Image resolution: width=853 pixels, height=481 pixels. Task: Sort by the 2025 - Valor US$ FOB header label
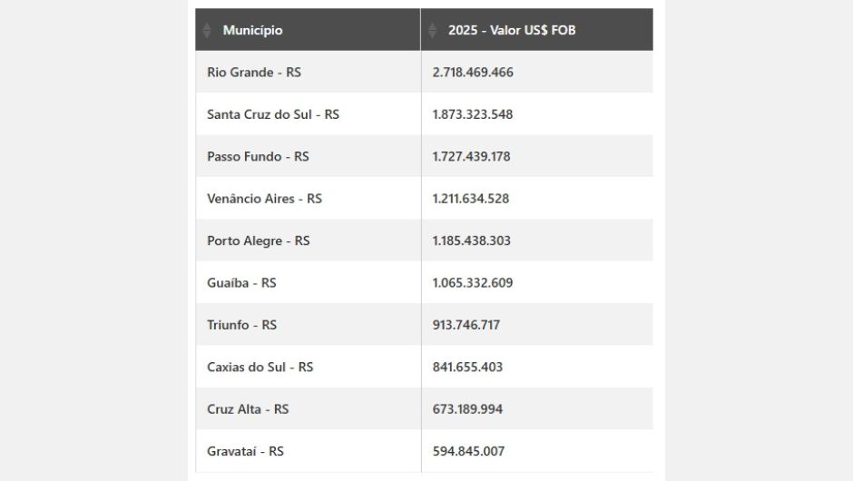click(x=512, y=30)
